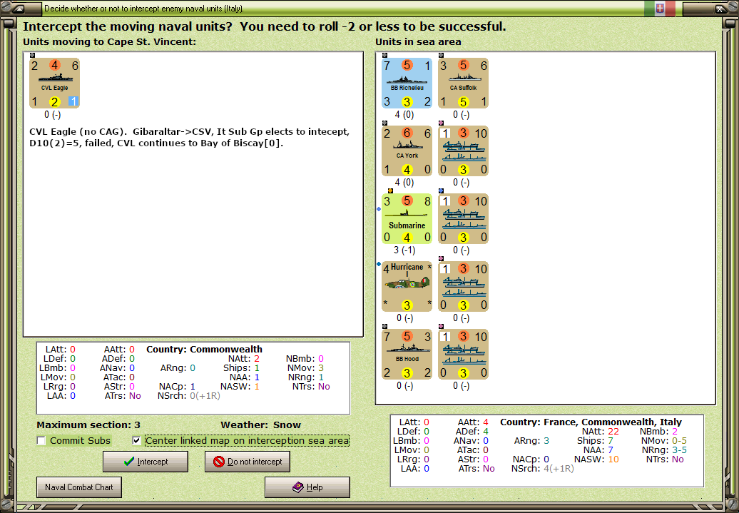Select the CVL Eagle carrier counter

pos(54,82)
